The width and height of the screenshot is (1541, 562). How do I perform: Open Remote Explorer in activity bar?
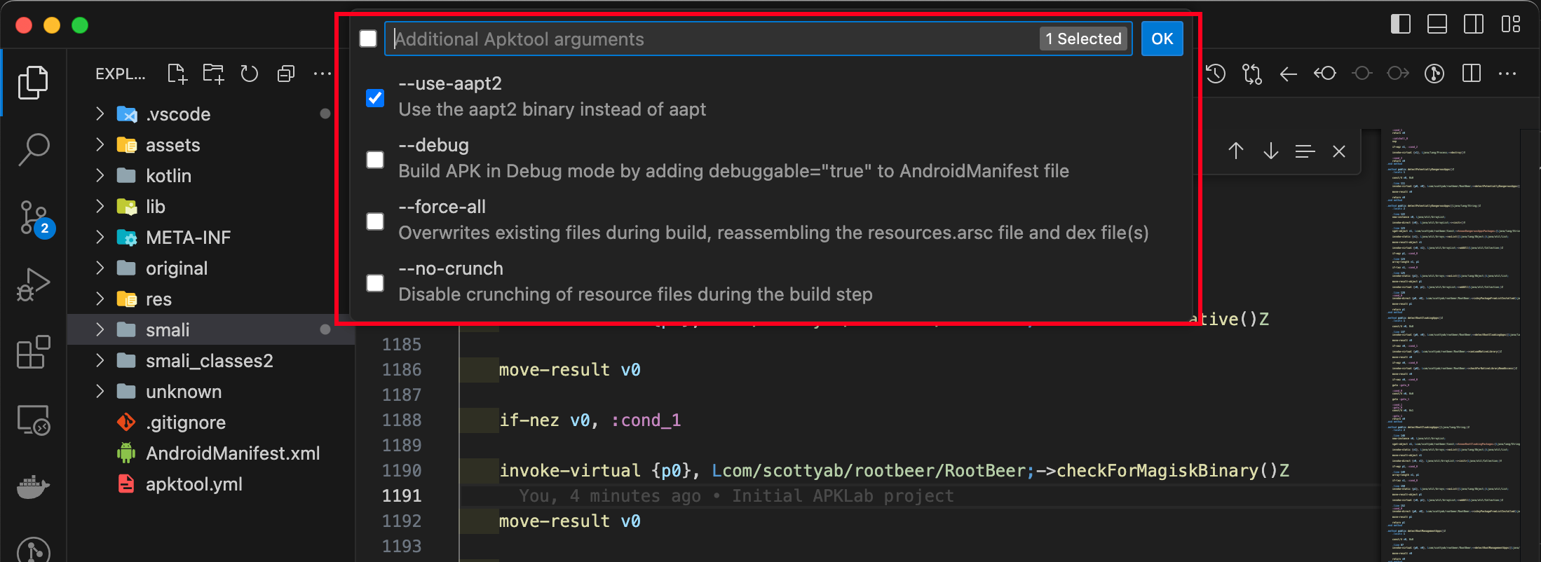coord(33,420)
